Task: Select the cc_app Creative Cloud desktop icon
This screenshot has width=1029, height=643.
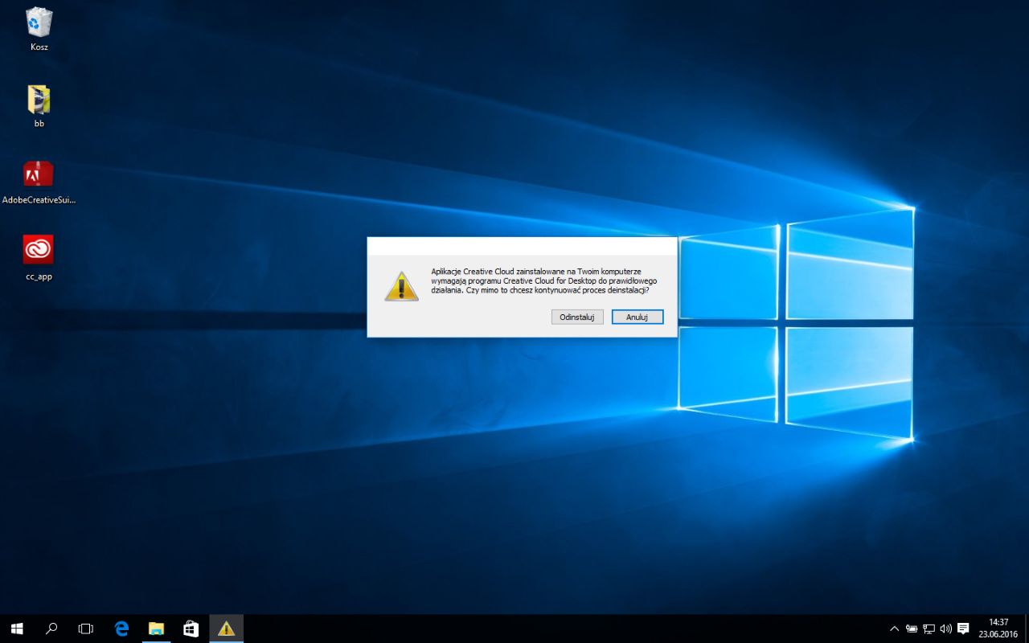Action: (39, 258)
